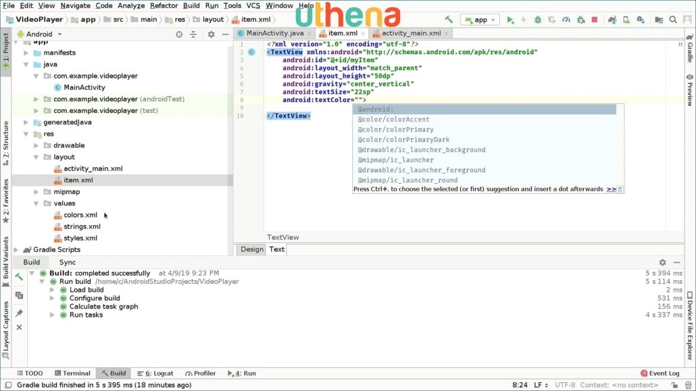The width and height of the screenshot is (696, 391).
Task: Open the 6: Logcat tool window
Action: (x=155, y=373)
